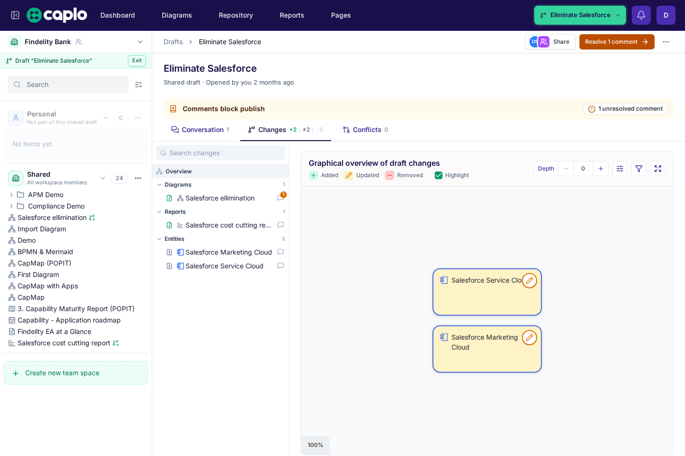Open comments on Salesforce cost cutting report
The image size is (685, 456).
pos(281,225)
